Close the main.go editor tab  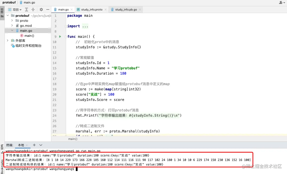72,10
